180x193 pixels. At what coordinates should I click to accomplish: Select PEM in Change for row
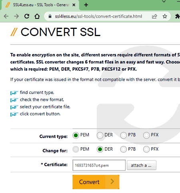coord(76,149)
